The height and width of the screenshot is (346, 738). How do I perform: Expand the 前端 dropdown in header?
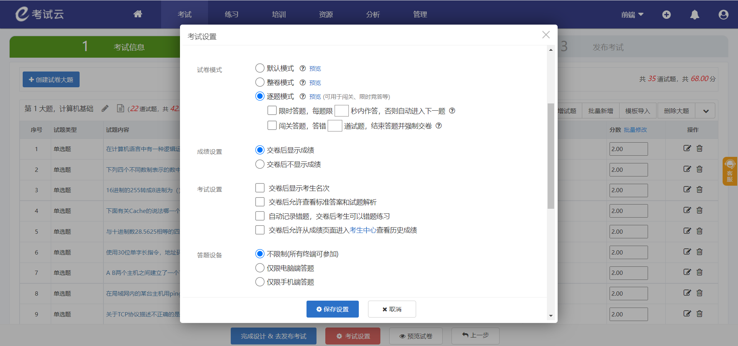(x=632, y=15)
